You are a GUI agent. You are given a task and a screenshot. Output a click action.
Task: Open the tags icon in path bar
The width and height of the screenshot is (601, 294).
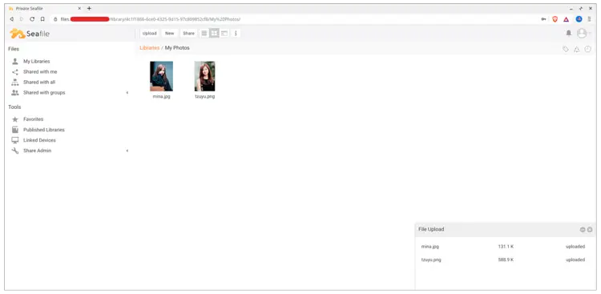[x=566, y=49]
